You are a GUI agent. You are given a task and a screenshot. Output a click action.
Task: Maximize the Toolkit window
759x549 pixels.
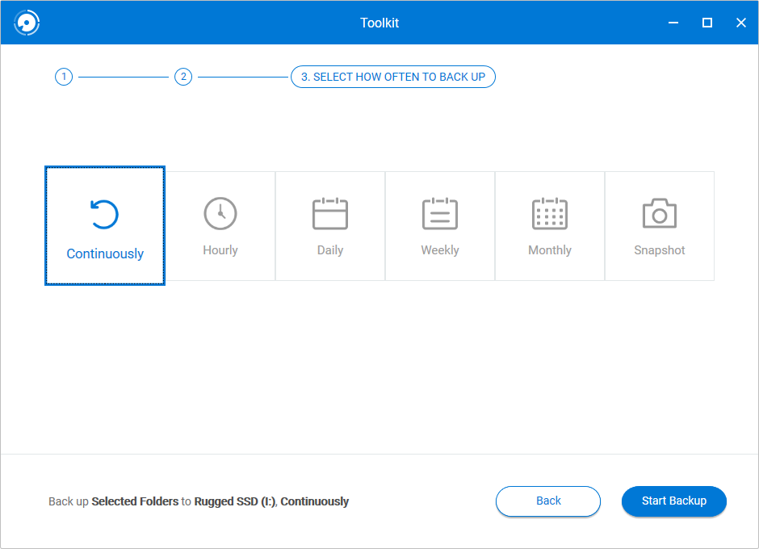[707, 23]
